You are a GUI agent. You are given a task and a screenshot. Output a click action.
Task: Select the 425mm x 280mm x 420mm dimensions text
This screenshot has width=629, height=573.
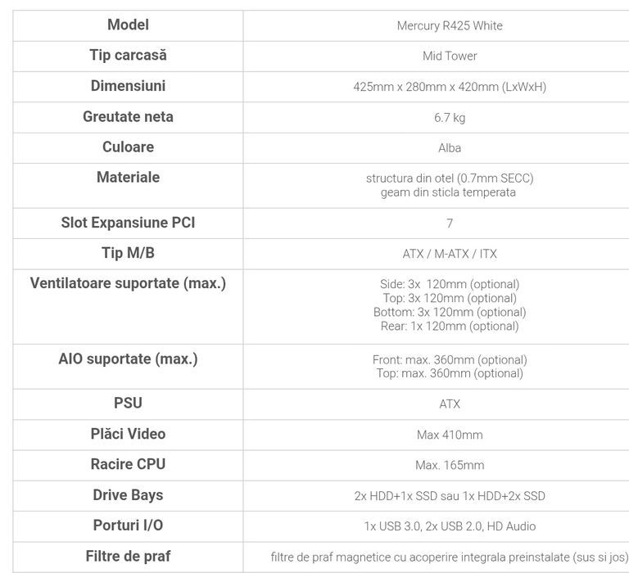[x=450, y=87]
